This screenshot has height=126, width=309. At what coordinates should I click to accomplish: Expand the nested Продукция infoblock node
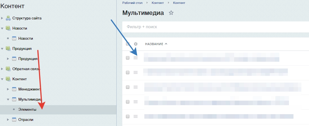pos(8,59)
